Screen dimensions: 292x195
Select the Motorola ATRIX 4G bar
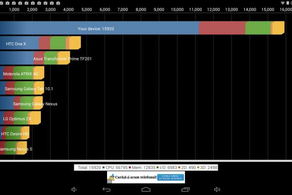point(22,73)
